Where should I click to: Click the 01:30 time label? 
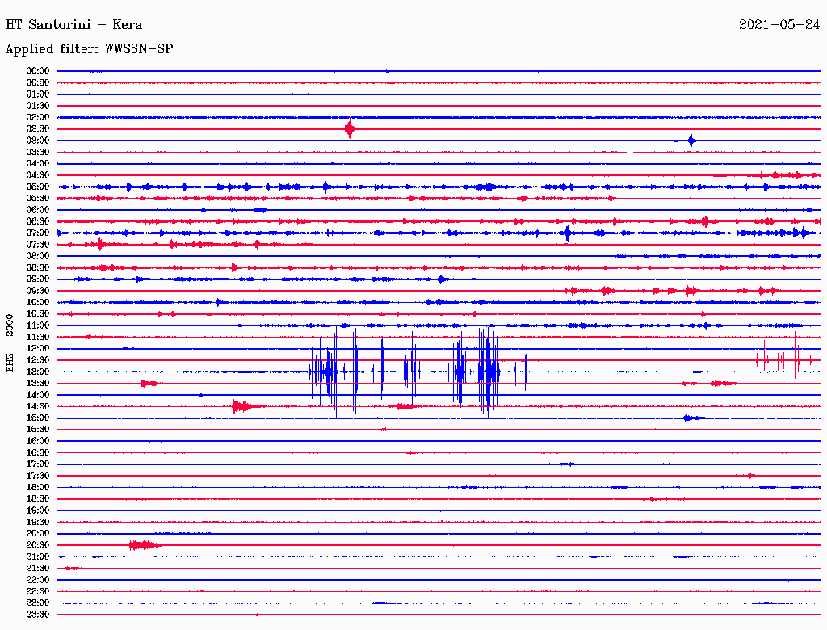(38, 106)
